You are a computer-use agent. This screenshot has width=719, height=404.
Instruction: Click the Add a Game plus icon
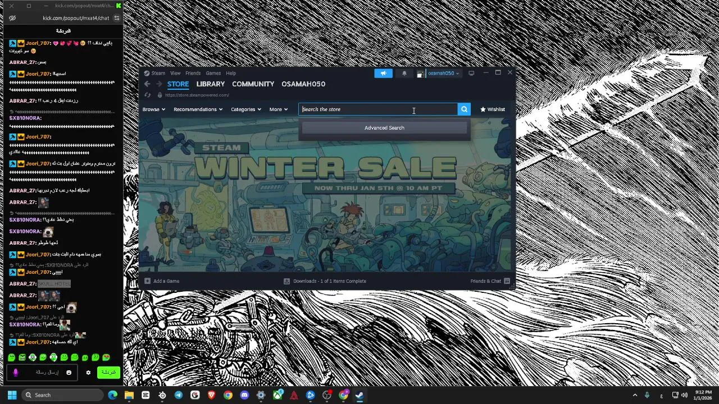pyautogui.click(x=147, y=281)
